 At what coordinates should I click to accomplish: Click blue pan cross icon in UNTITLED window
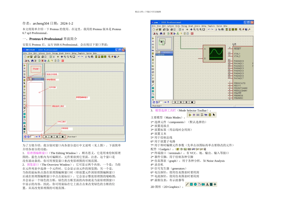[62, 57]
